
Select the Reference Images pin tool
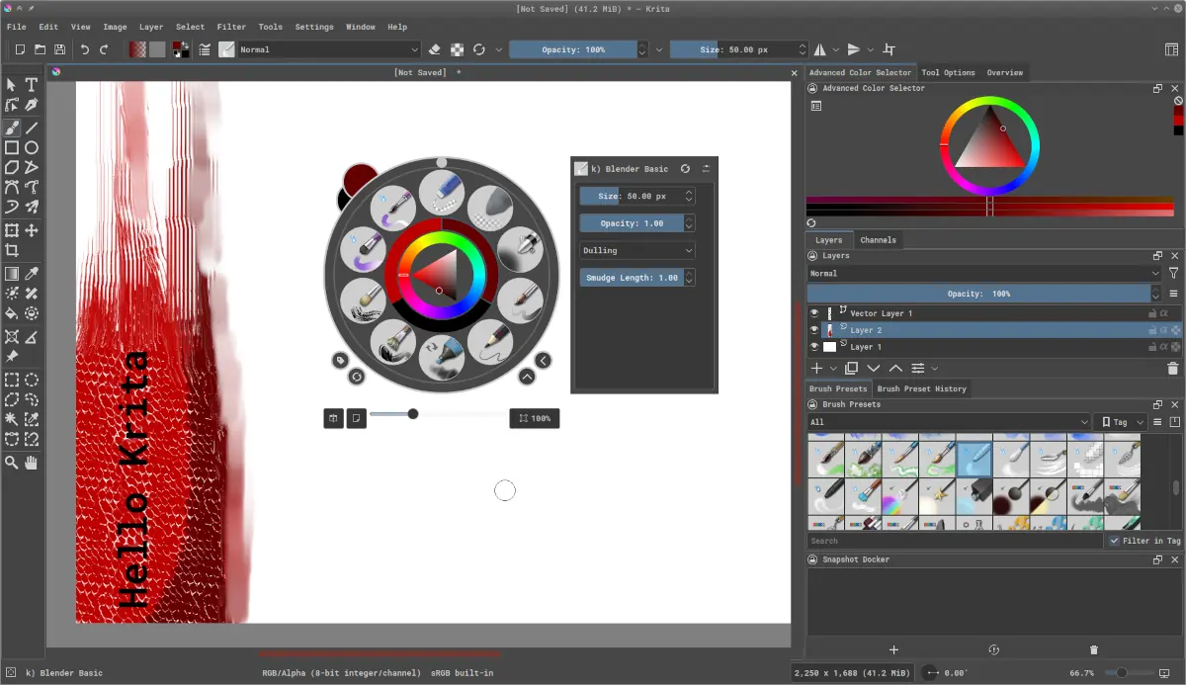pos(12,356)
